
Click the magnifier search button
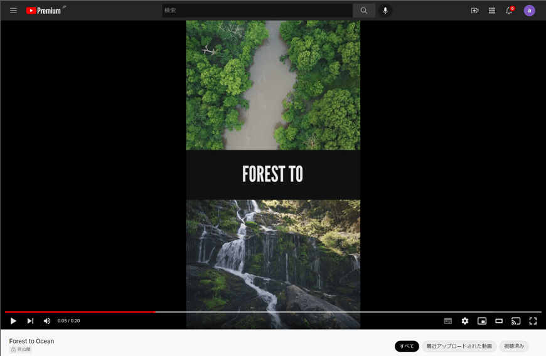coord(364,11)
